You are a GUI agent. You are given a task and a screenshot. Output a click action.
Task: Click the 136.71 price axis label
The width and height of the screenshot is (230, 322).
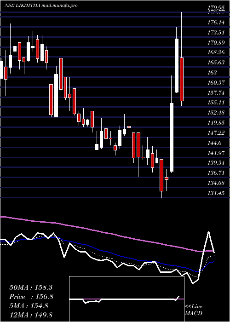216,173
